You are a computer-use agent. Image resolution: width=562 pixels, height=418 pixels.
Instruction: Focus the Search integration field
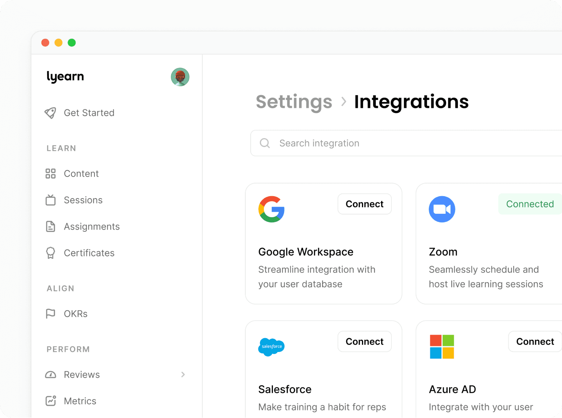pos(406,143)
